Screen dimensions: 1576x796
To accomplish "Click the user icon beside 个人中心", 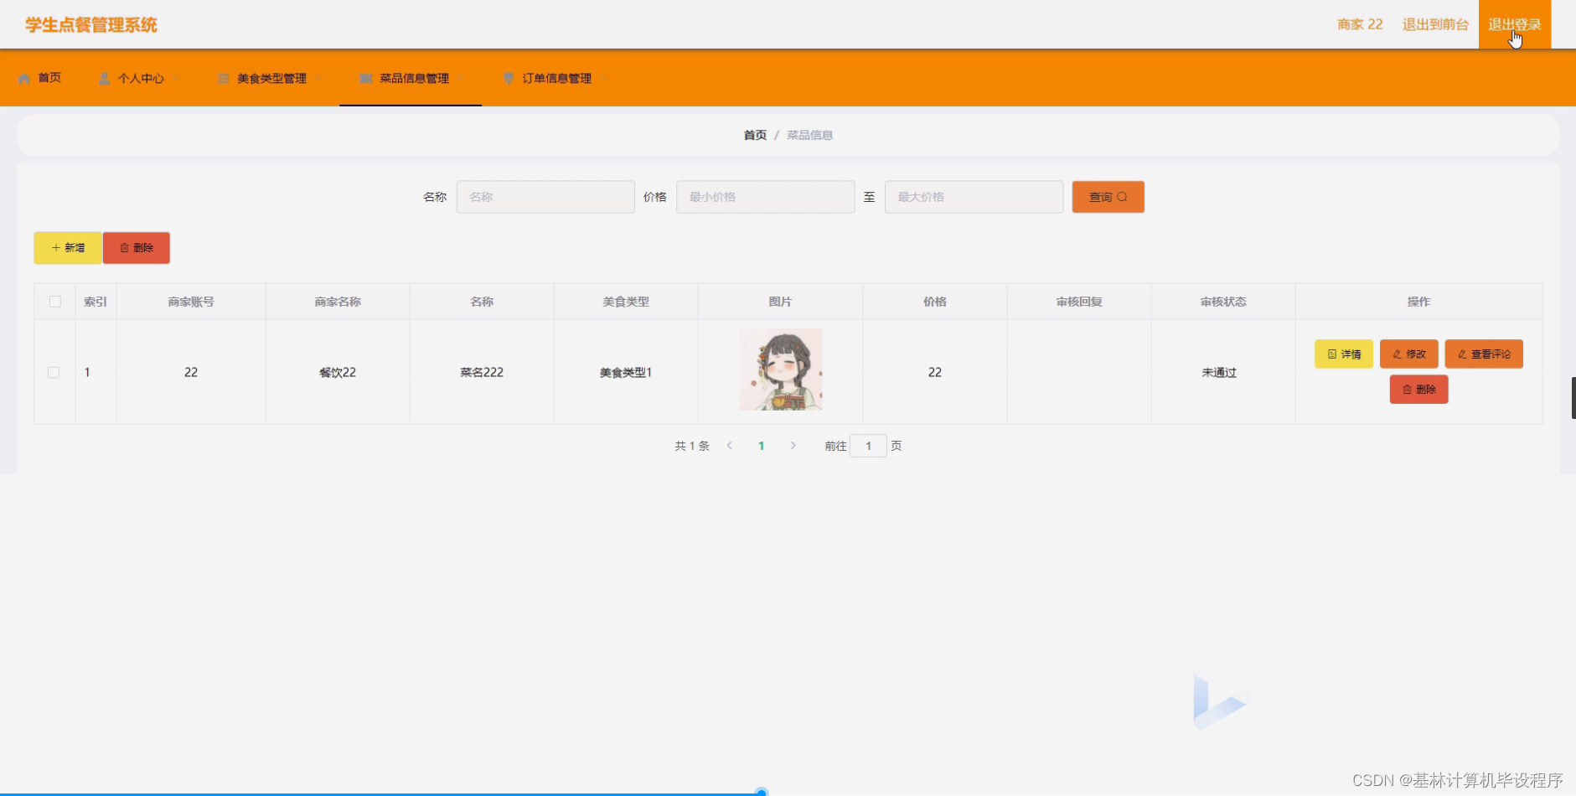I will 104,78.
